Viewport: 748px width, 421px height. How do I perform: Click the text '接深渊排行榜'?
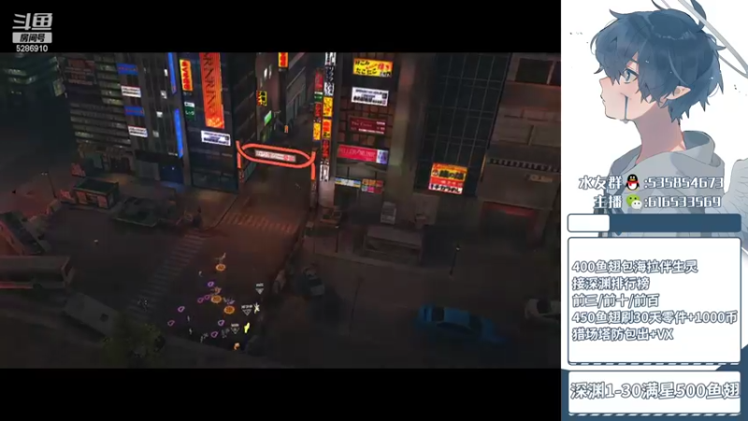pos(611,283)
